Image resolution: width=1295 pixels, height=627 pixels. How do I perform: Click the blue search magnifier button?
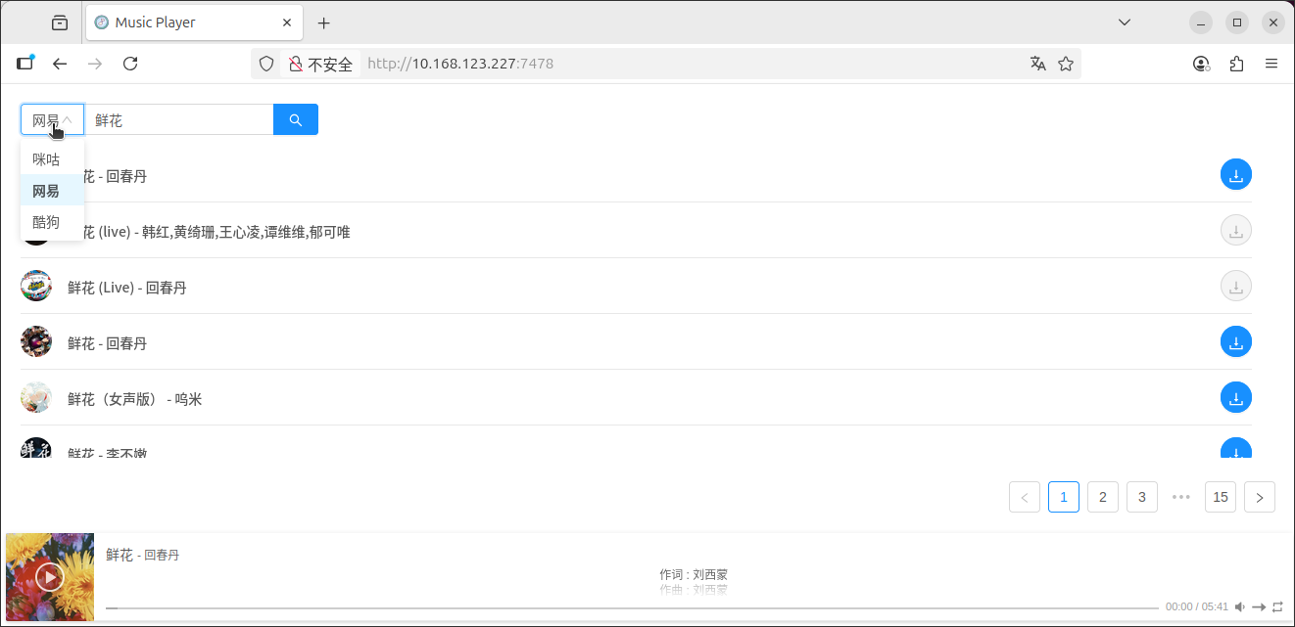tap(296, 119)
